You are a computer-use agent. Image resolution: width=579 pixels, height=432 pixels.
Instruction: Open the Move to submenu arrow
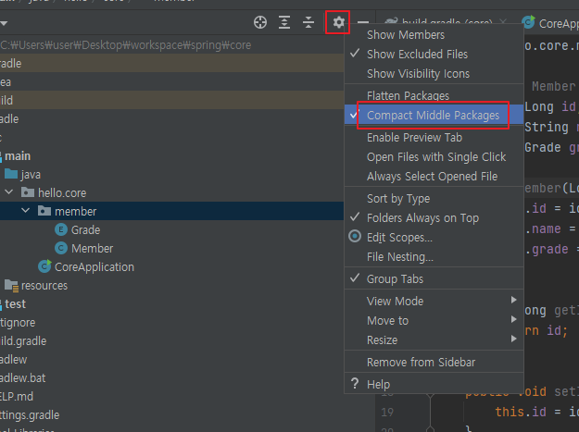point(513,319)
